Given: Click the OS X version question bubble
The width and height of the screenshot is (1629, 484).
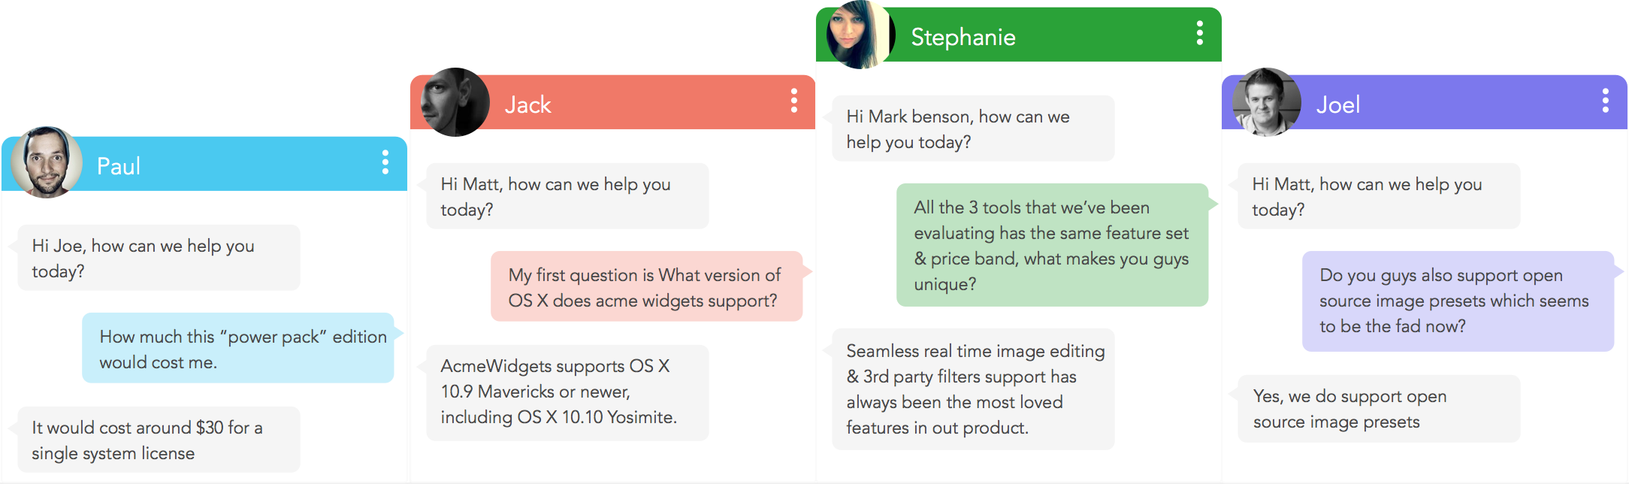Looking at the screenshot, I should coord(646,287).
